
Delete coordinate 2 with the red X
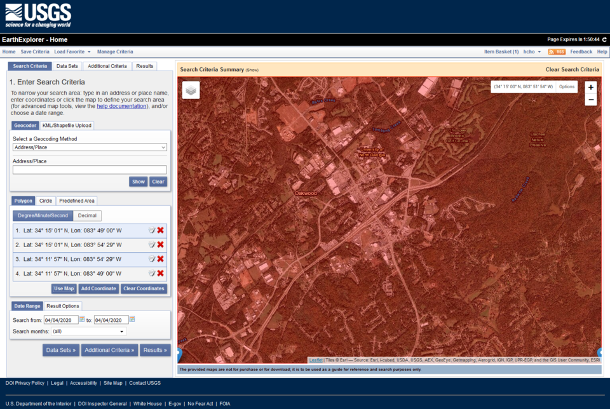click(x=160, y=245)
